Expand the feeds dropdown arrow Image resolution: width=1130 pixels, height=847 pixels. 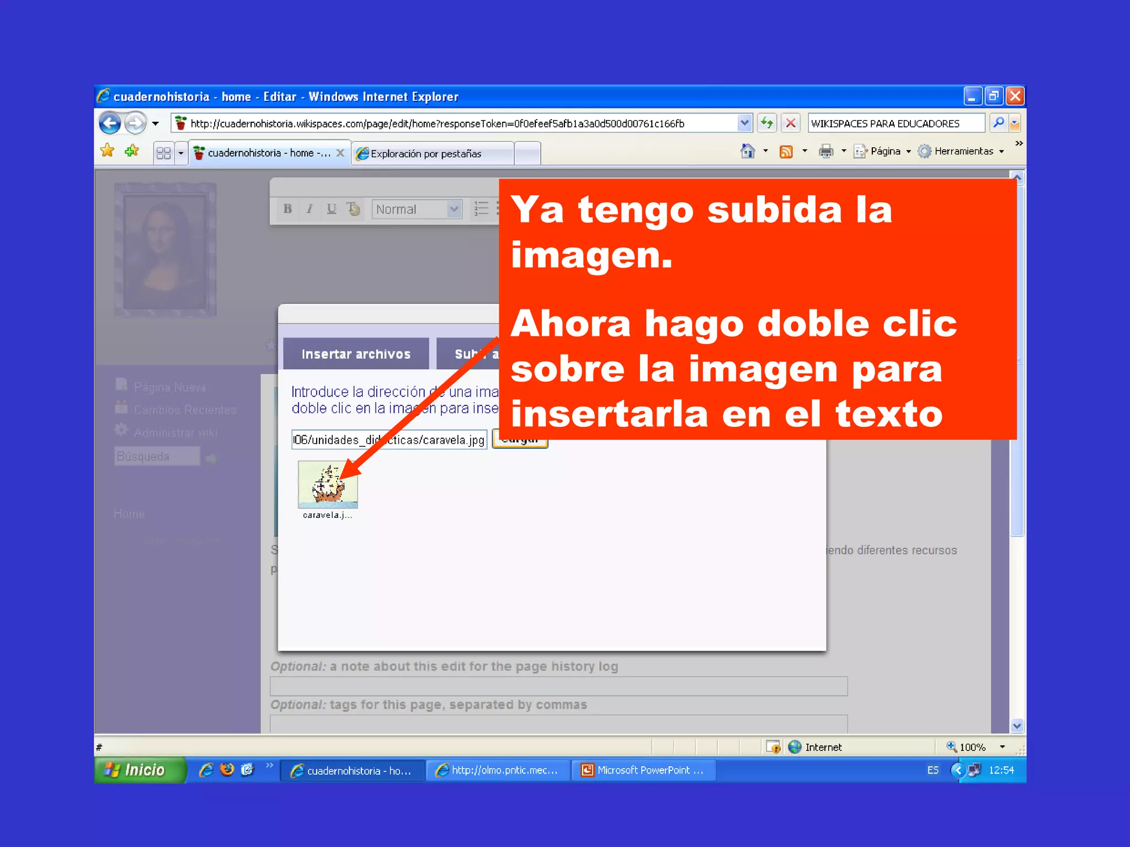pyautogui.click(x=804, y=151)
